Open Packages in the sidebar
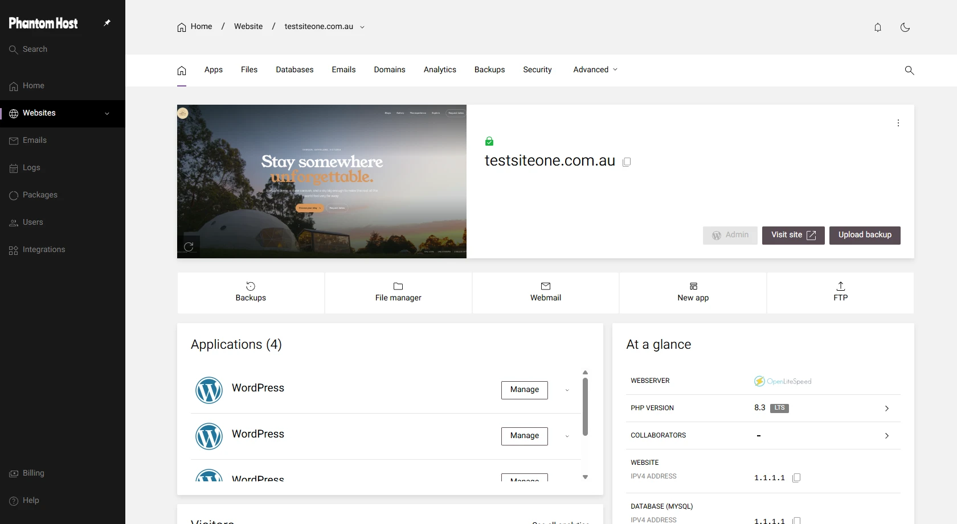The image size is (957, 524). tap(63, 195)
